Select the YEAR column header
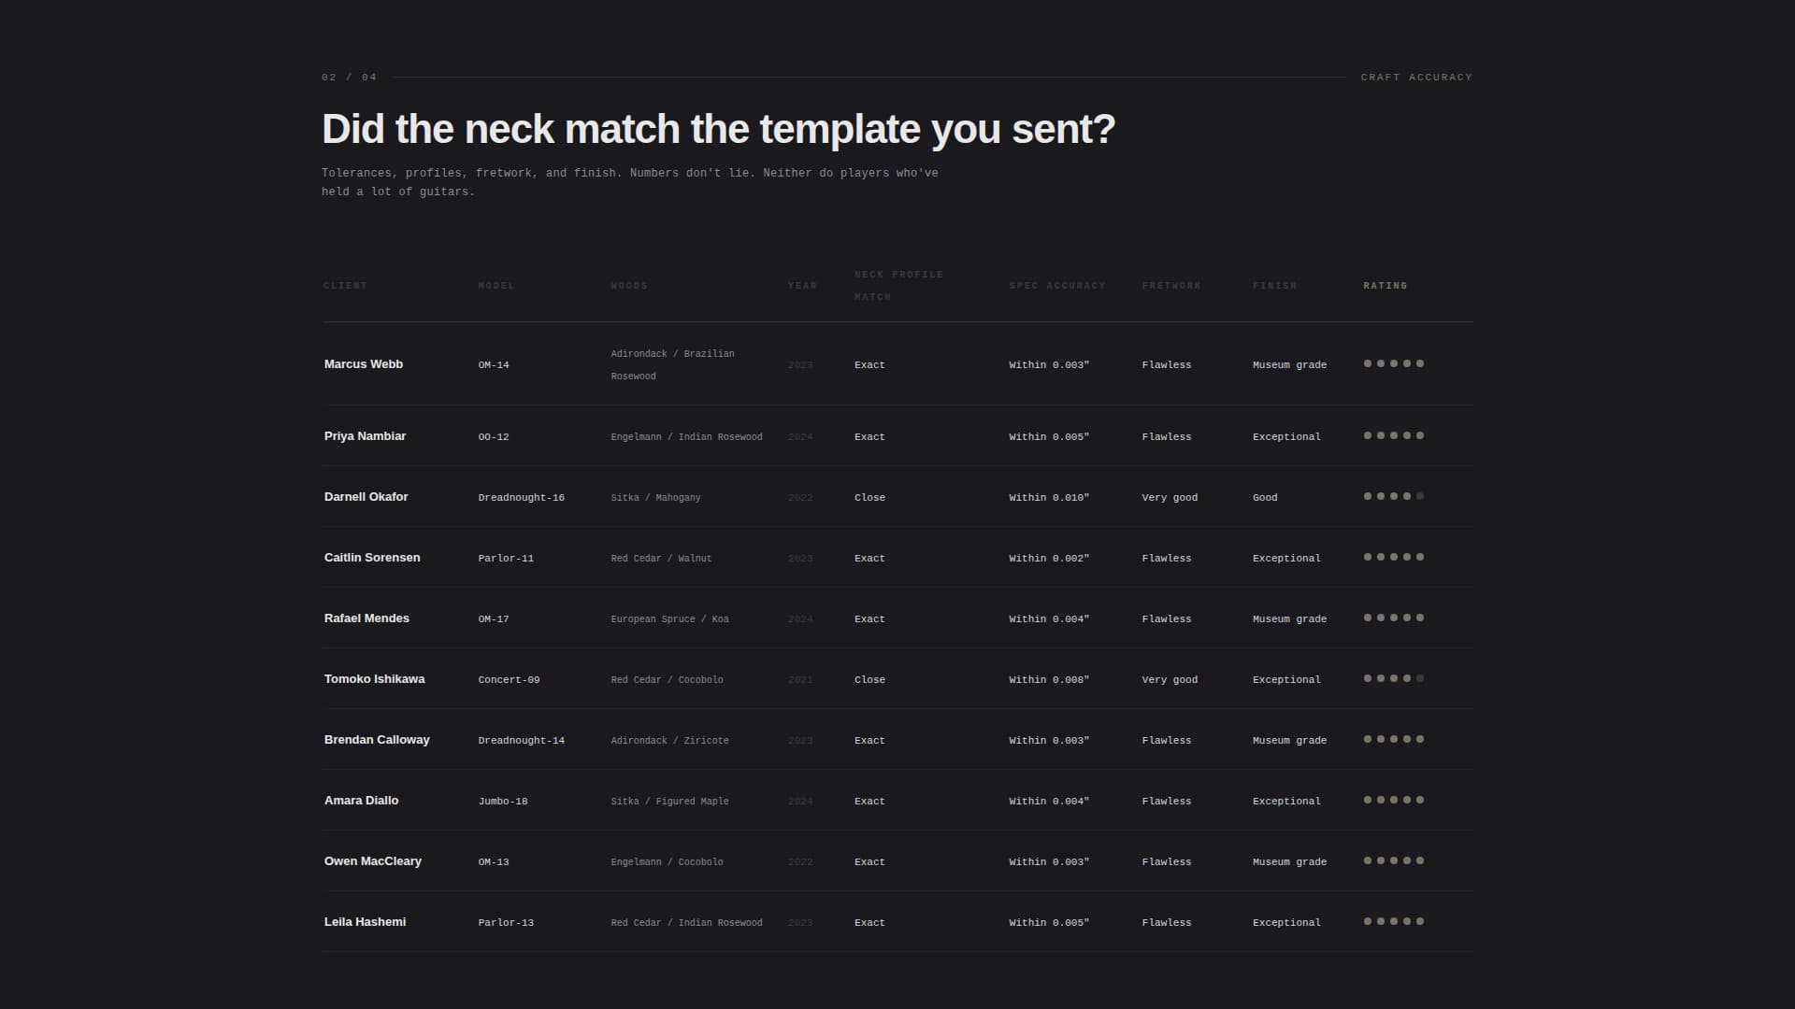 coord(802,286)
